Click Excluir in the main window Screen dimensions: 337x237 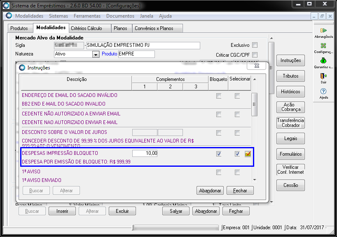click(122, 211)
